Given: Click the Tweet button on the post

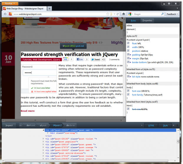Looking at the screenshot, I should click(x=96, y=59).
